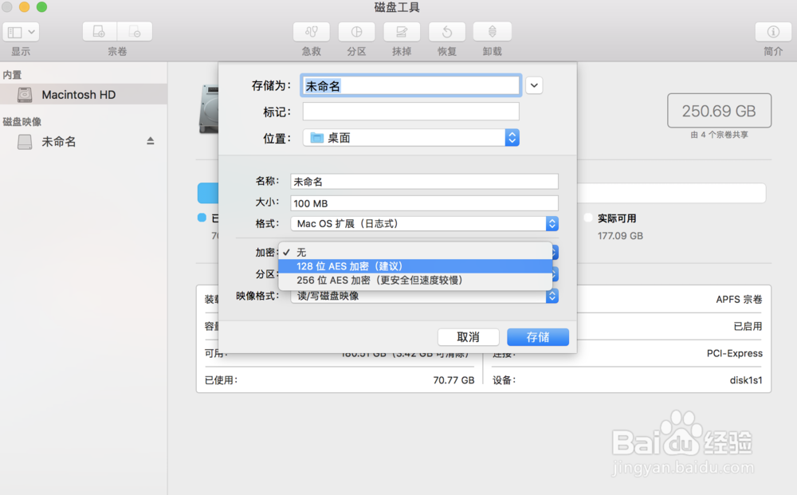Screen dimensions: 797x495
Task: Click the 未命名 disk image icon
Action: point(25,142)
